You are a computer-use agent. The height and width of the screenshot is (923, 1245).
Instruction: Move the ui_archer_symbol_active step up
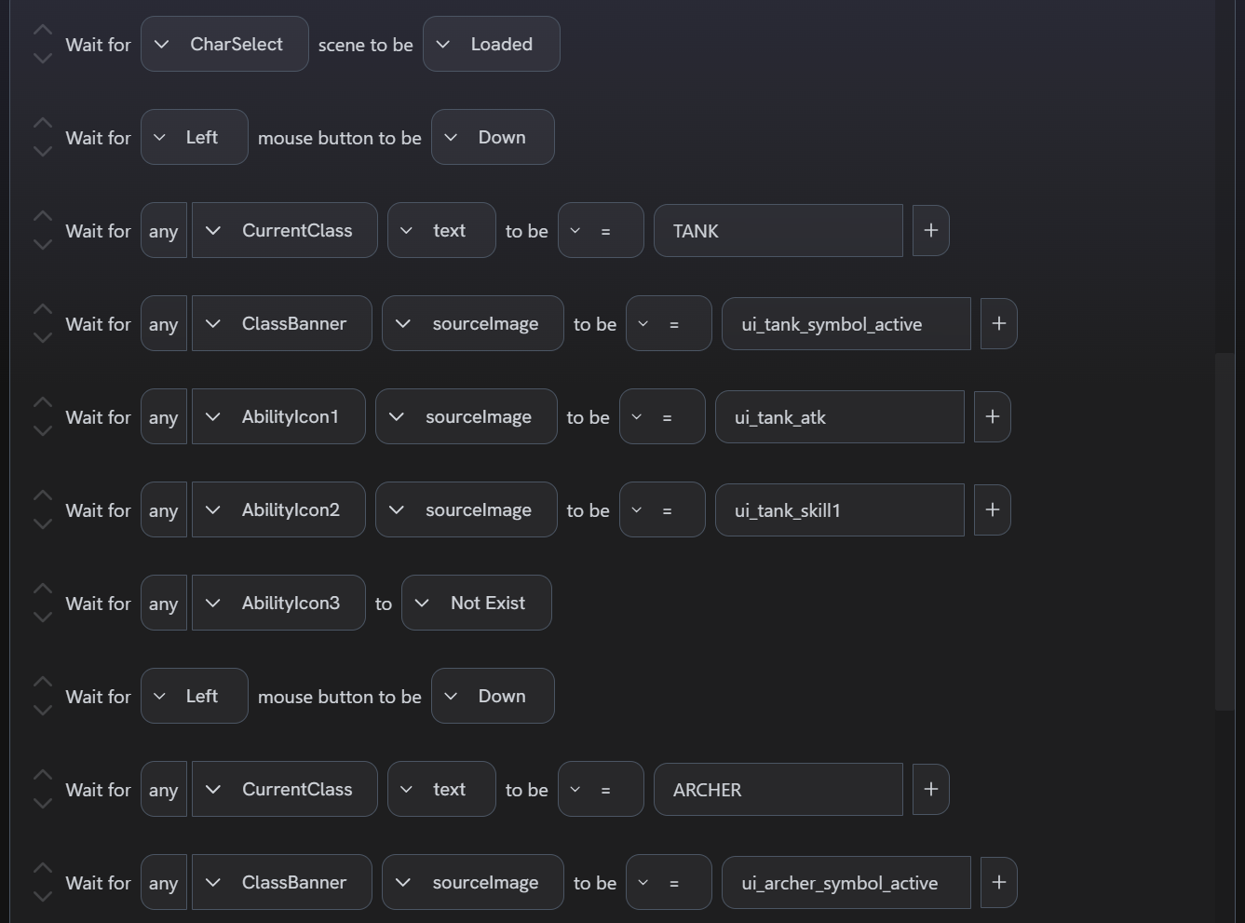click(42, 868)
